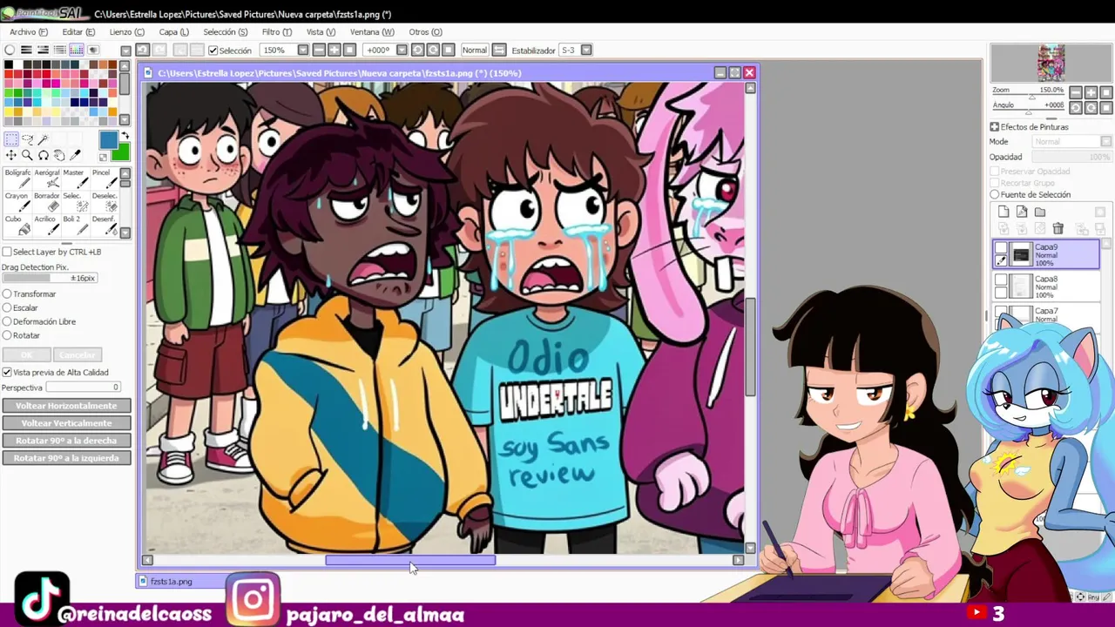1115x627 pixels.
Task: Open the Capa menu
Action: 174,32
